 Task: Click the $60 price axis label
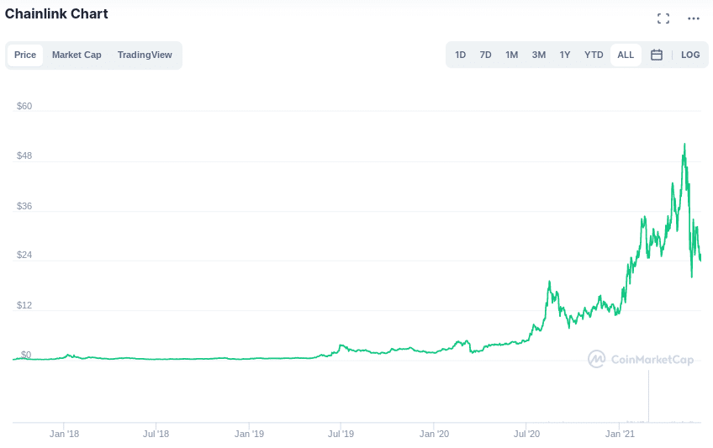(x=24, y=106)
